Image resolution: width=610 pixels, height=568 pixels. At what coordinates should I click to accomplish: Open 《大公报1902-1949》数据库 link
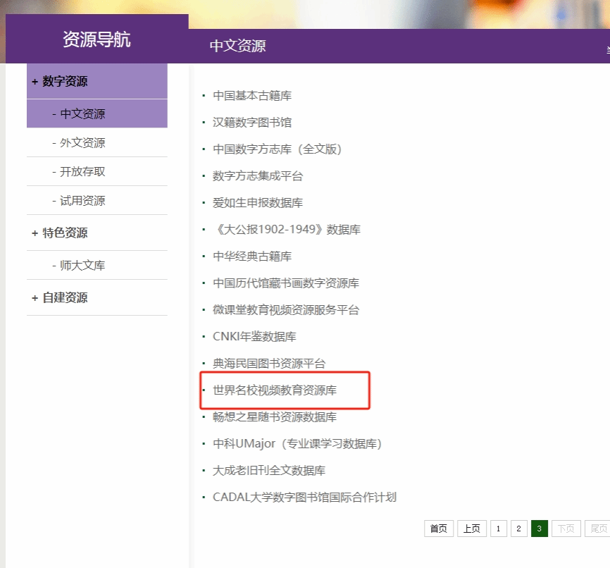pos(287,229)
